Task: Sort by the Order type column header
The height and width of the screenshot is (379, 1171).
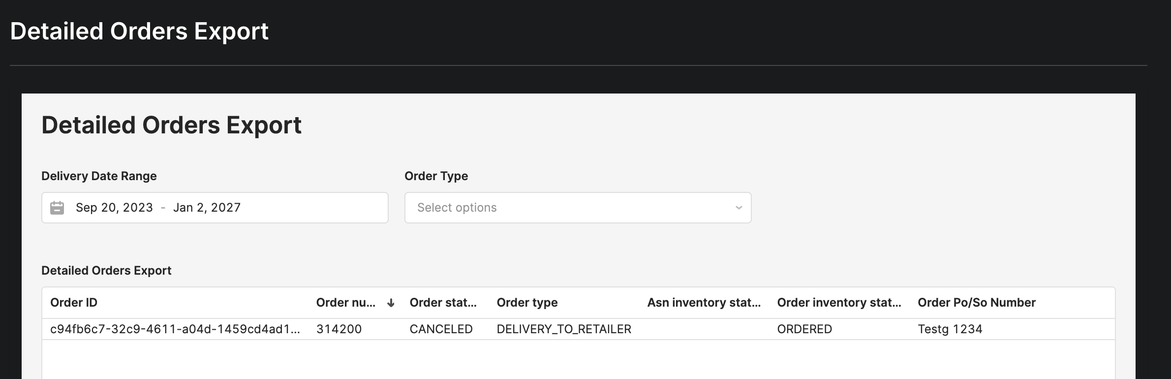Action: (x=527, y=303)
